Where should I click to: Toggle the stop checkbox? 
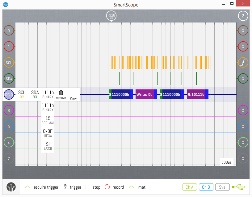click(87, 187)
